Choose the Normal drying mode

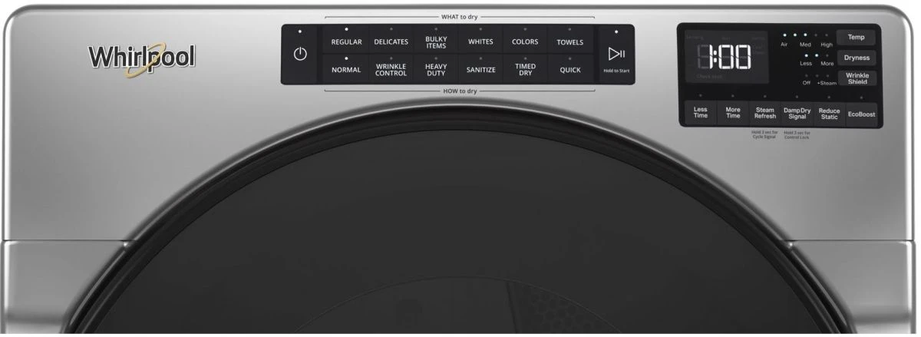coord(346,70)
